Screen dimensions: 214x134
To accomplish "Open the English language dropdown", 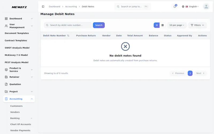I will [190, 6].
